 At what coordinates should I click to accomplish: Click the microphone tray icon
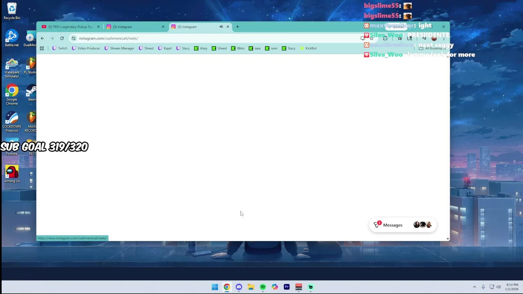483,287
